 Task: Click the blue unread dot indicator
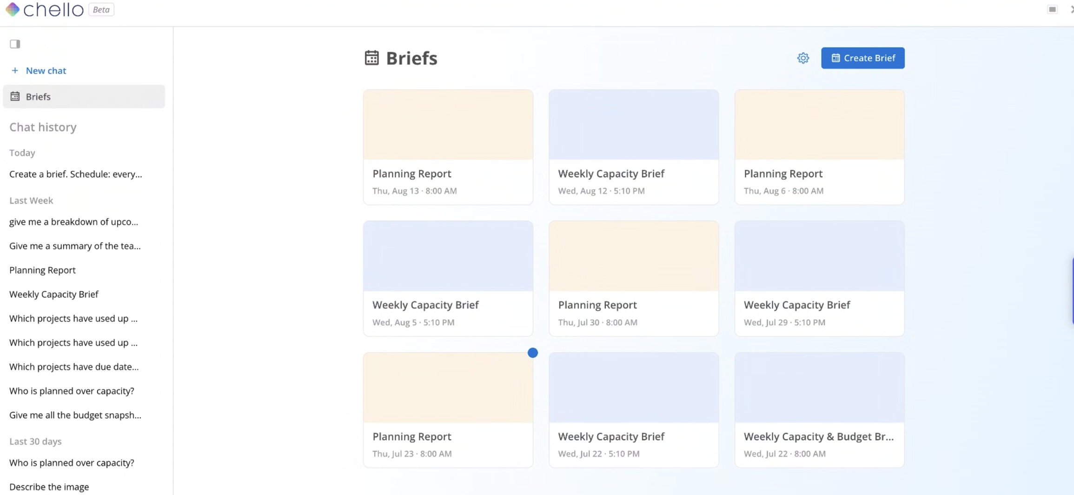pos(533,353)
